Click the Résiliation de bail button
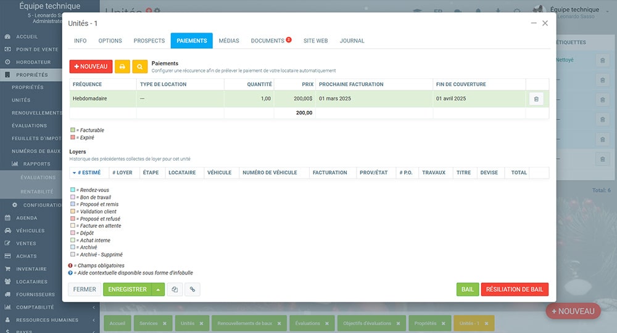Viewport: 617px width, 333px height. (514, 289)
